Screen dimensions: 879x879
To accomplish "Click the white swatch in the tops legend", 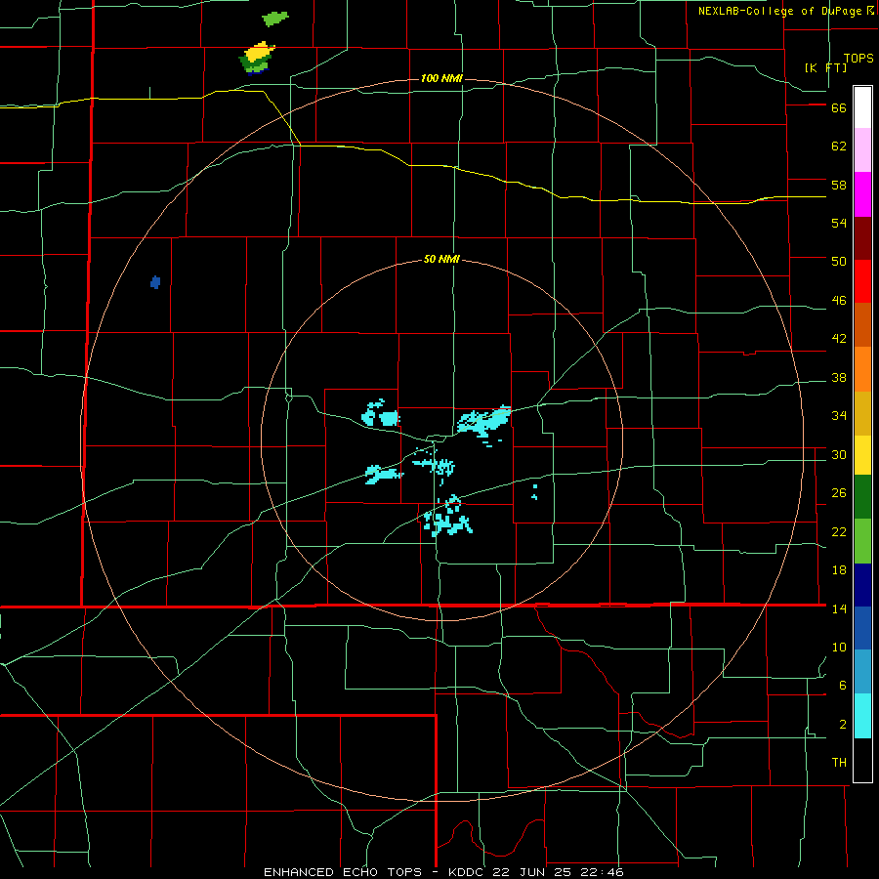I will coord(862,107).
